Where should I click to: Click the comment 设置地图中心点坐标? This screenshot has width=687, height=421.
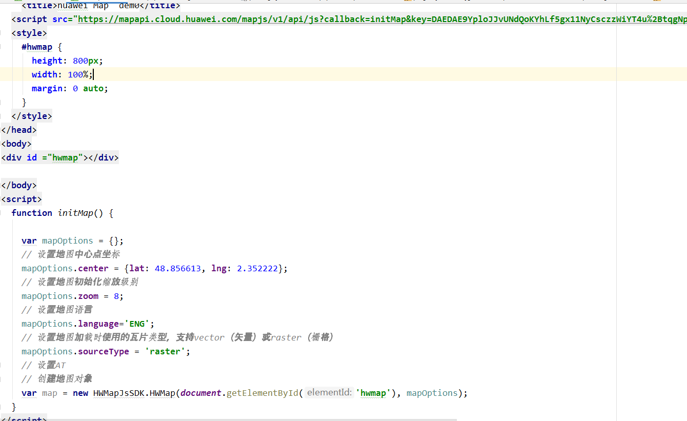pos(71,254)
